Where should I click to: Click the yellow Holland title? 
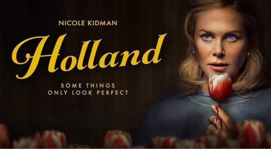(x=89, y=56)
